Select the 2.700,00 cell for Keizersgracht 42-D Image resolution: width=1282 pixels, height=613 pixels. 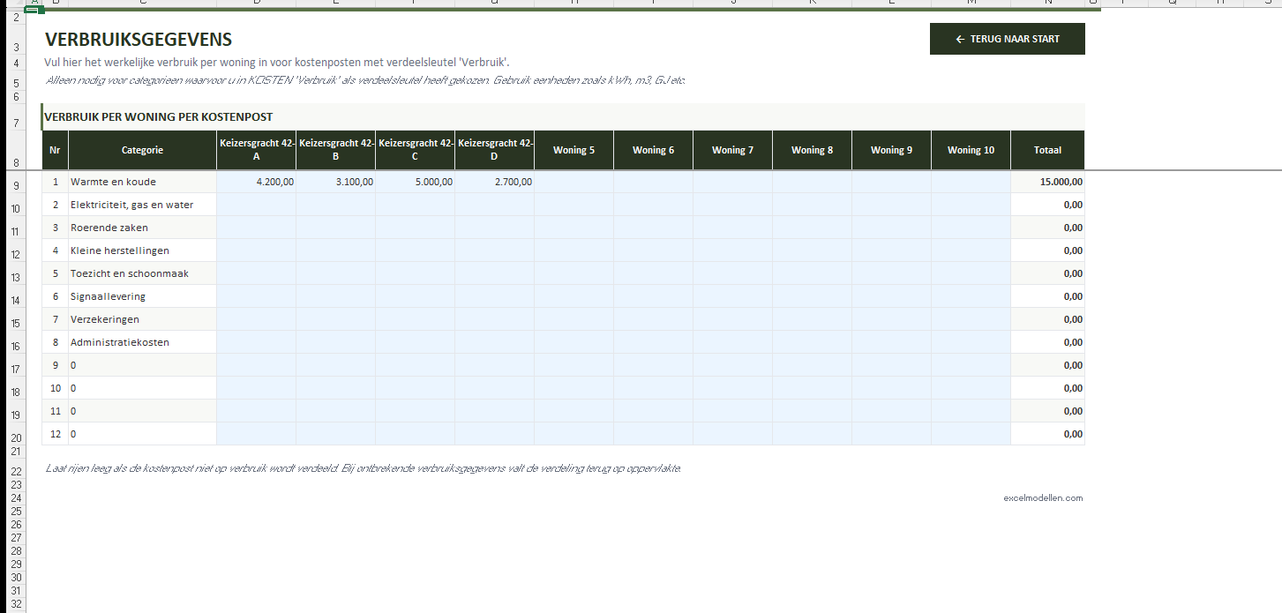click(x=494, y=182)
